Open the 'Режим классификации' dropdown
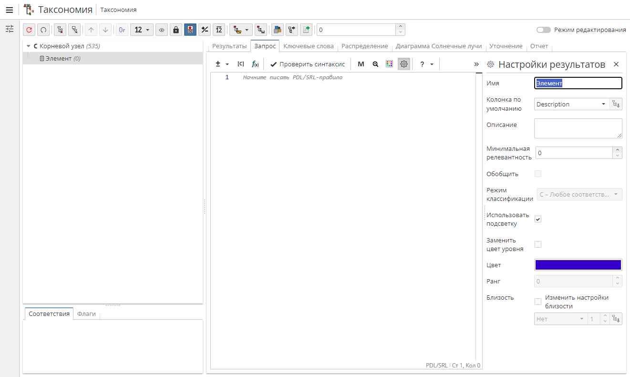This screenshot has height=377, width=630. pyautogui.click(x=579, y=194)
